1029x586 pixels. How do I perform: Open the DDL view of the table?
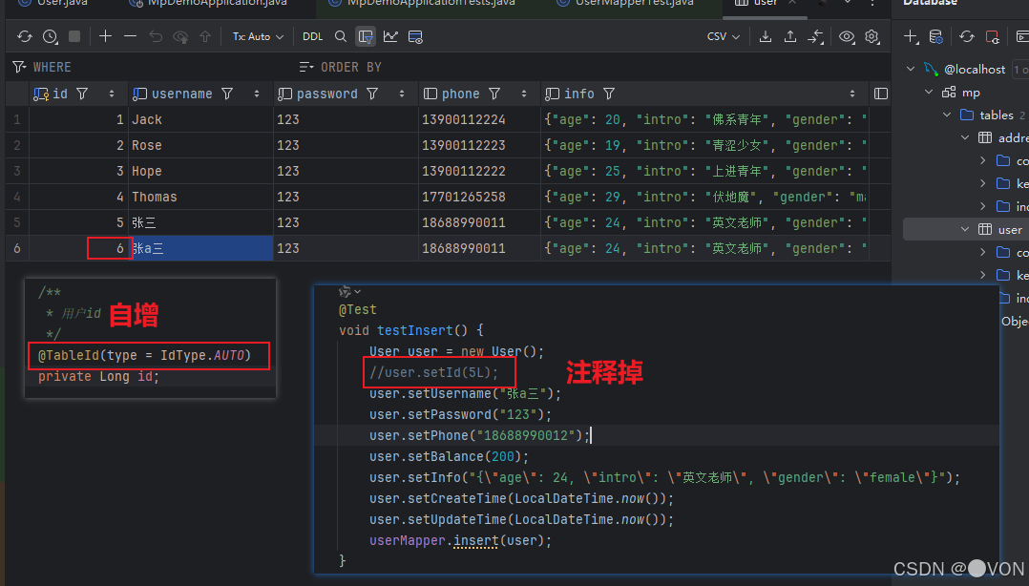pyautogui.click(x=312, y=37)
